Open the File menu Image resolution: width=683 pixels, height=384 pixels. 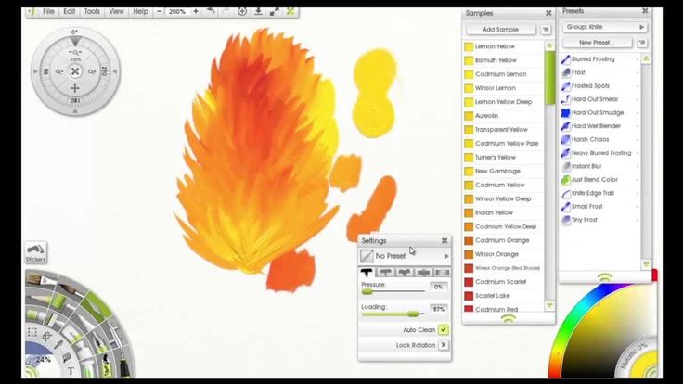point(48,12)
